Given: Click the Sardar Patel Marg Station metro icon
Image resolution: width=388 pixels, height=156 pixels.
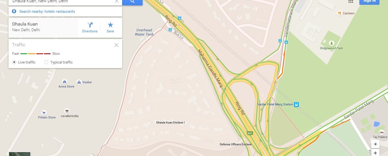Looking at the screenshot, I should tap(297, 104).
